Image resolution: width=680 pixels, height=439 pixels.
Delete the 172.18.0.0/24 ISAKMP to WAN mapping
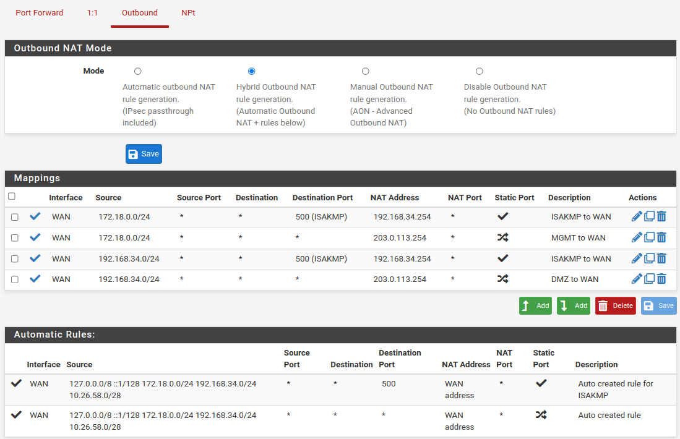(x=661, y=216)
